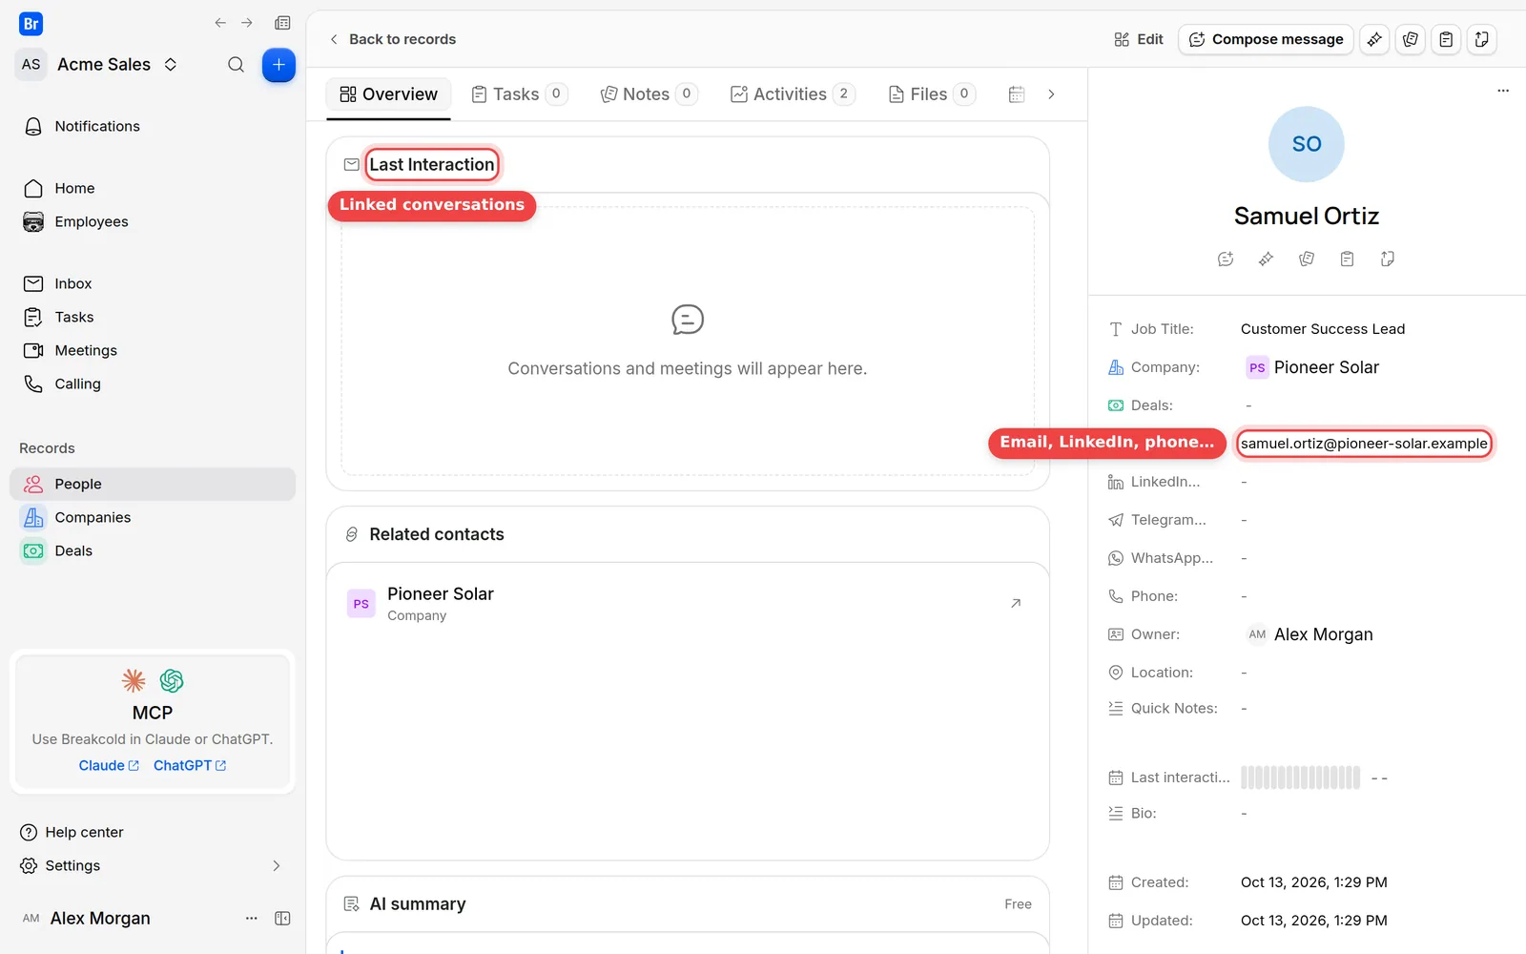Show more tabs with the right chevron
This screenshot has height=954, width=1526.
(x=1051, y=94)
